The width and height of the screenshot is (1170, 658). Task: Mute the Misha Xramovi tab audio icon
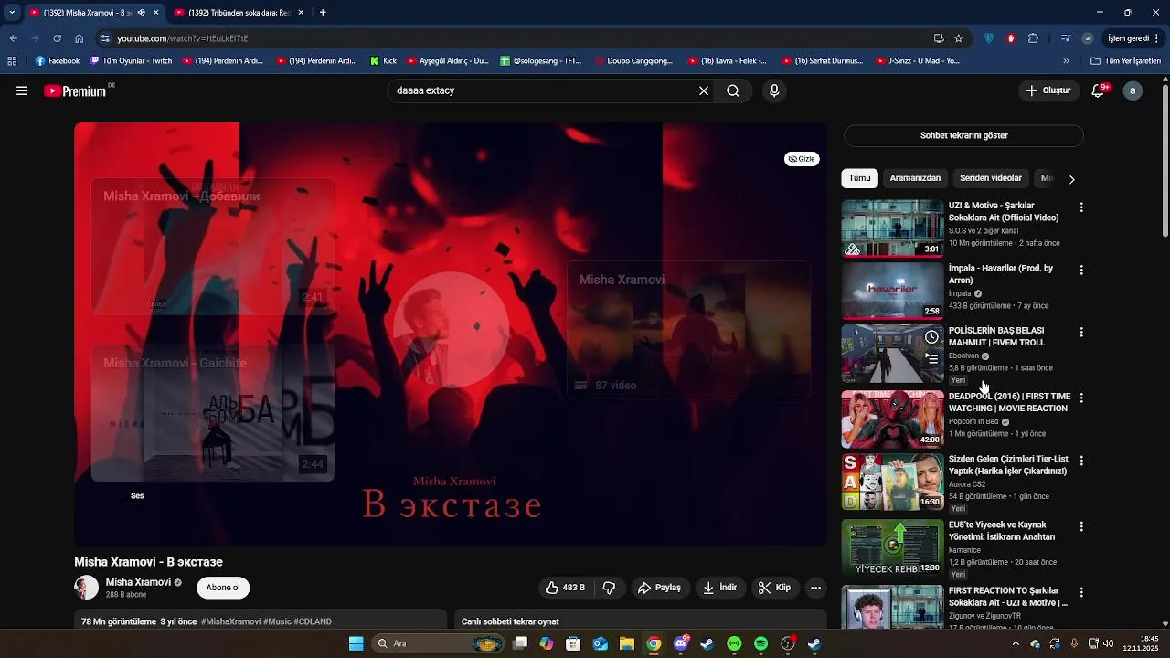141,12
